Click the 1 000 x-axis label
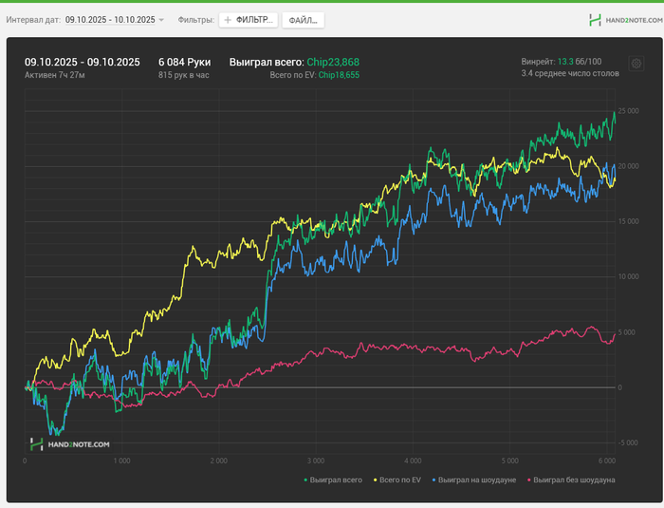 click(122, 461)
